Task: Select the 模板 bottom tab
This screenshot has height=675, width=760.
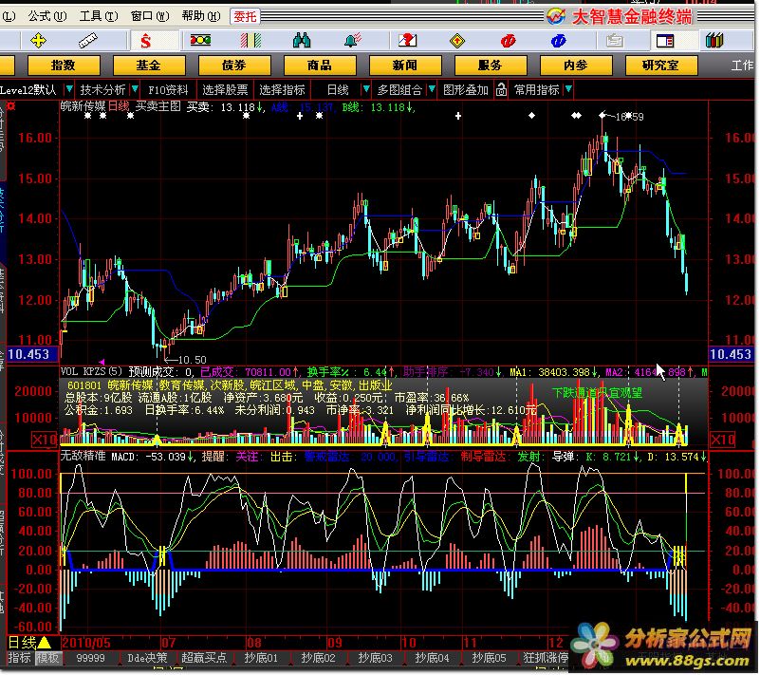Action: tap(47, 658)
